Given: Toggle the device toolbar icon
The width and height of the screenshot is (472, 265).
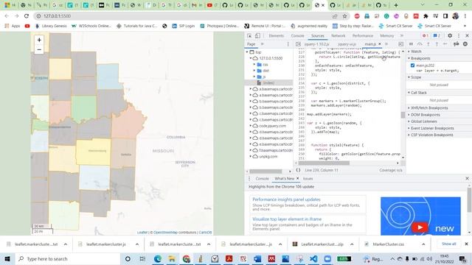Looking at the screenshot, I should pyautogui.click(x=257, y=36).
